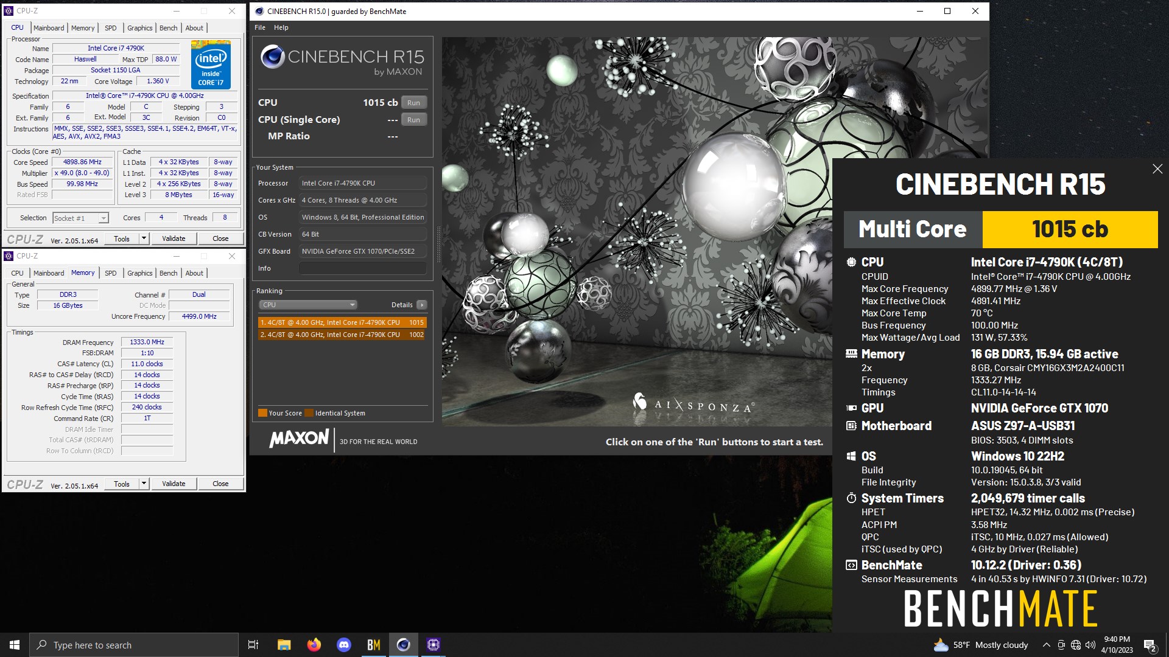Close the BenchMate result overlay

pyautogui.click(x=1157, y=169)
